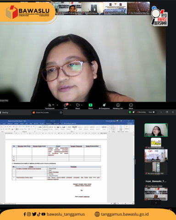Open the React heart menu
This screenshot has height=220, width=176.
click(77, 106)
